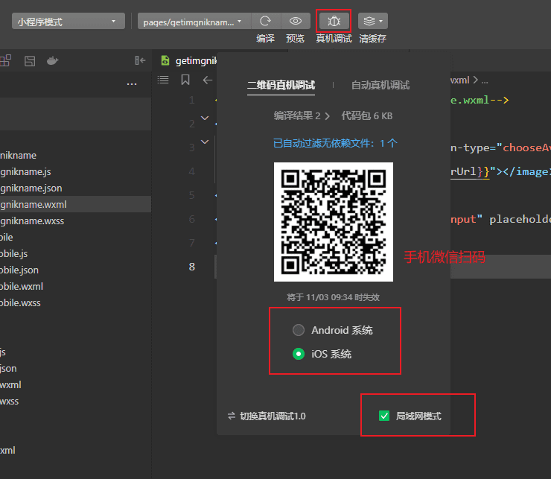551x479 pixels.
Task: Switch to 自动真机调试 tab
Action: [380, 85]
